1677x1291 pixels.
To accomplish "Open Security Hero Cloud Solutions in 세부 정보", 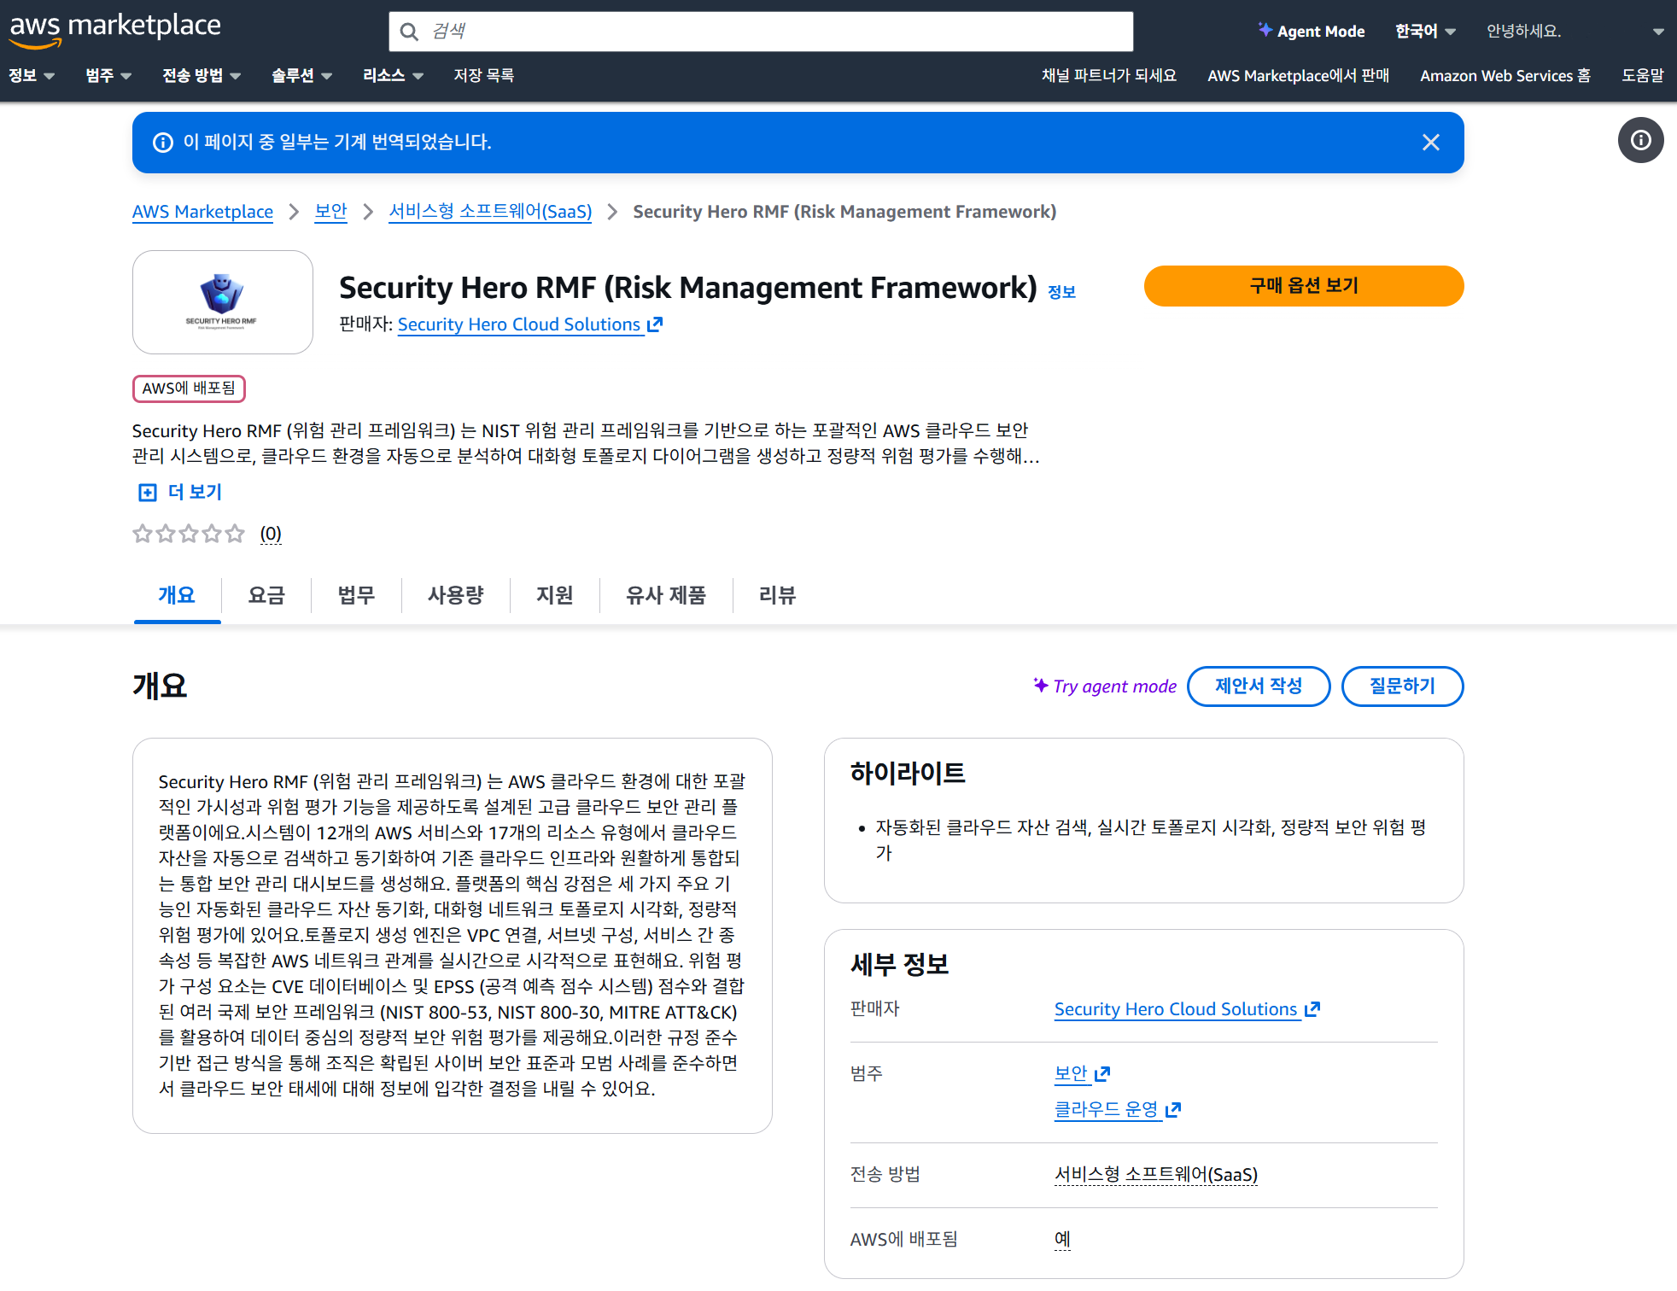I will pos(1176,1009).
